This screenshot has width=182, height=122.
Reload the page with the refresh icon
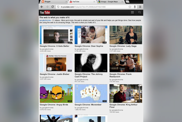coord(53,7)
